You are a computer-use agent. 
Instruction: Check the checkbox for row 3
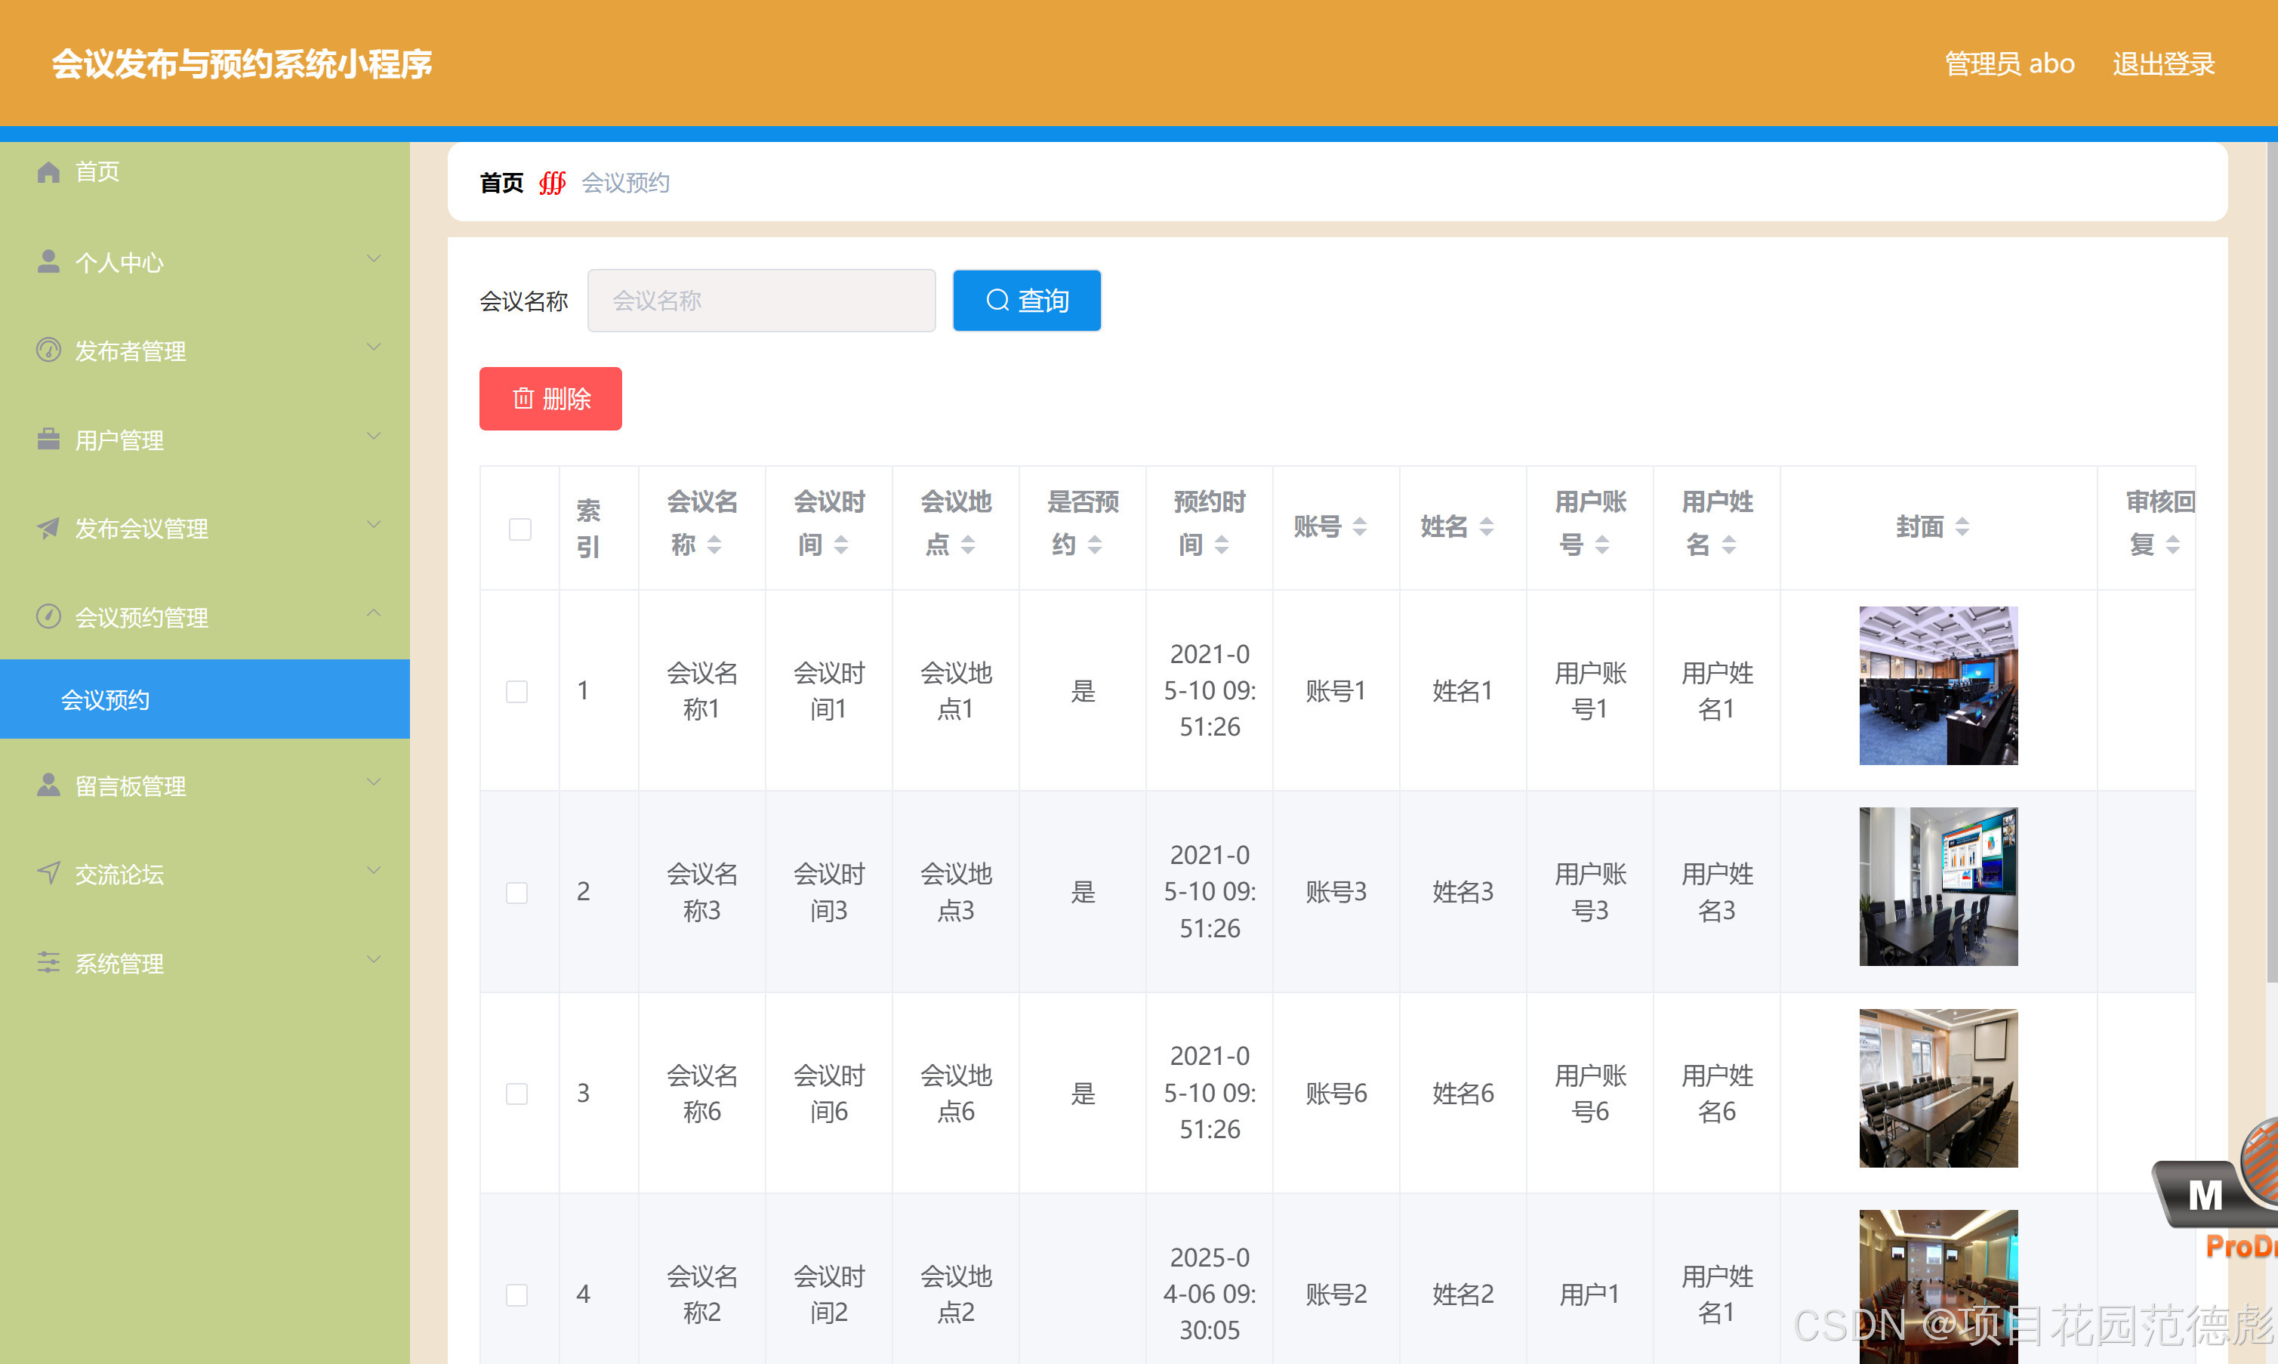tap(517, 1093)
